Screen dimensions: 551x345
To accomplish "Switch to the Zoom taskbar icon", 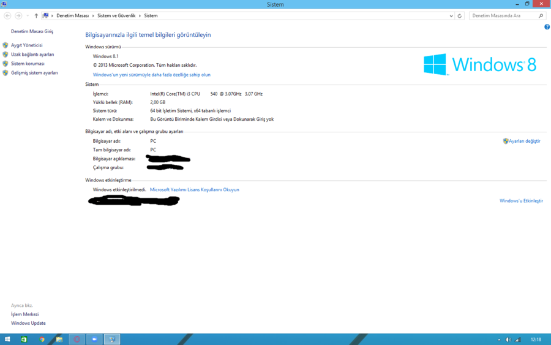I will click(x=94, y=339).
